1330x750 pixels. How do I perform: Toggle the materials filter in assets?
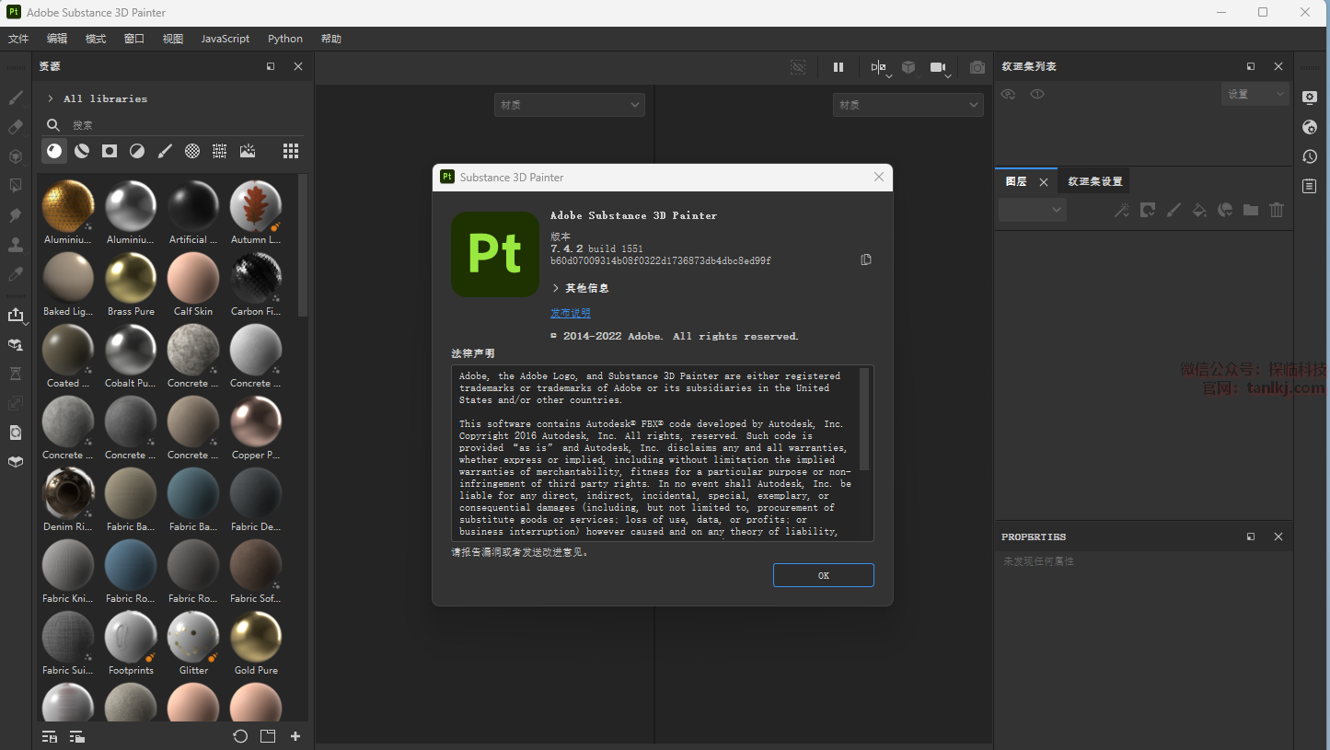(54, 151)
